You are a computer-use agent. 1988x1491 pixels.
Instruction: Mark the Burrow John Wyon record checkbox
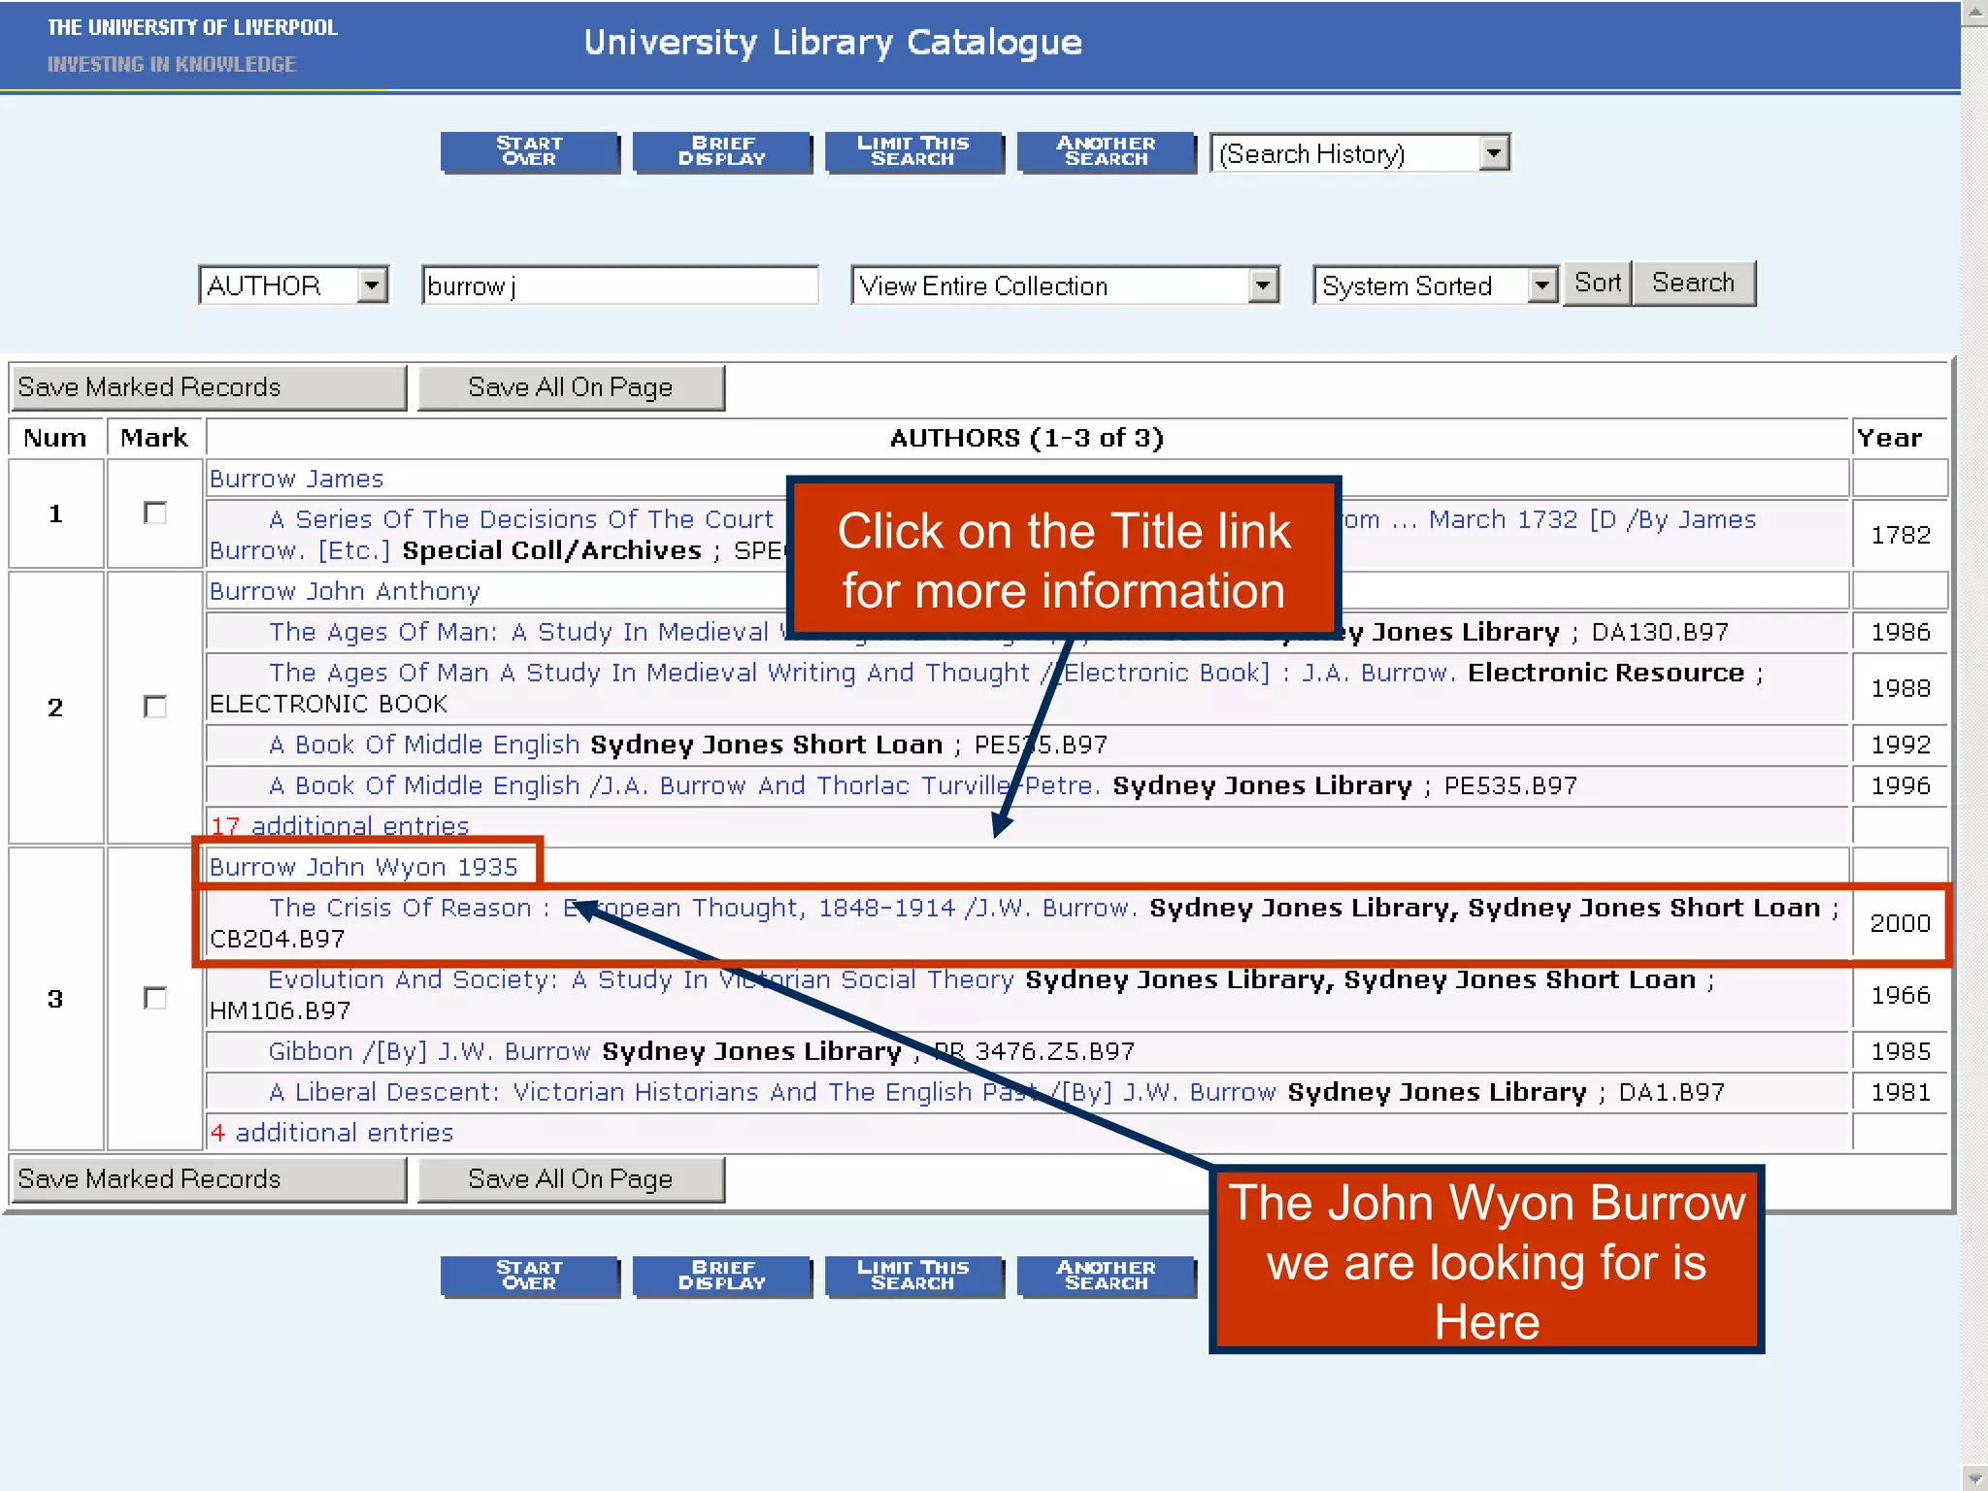(154, 998)
